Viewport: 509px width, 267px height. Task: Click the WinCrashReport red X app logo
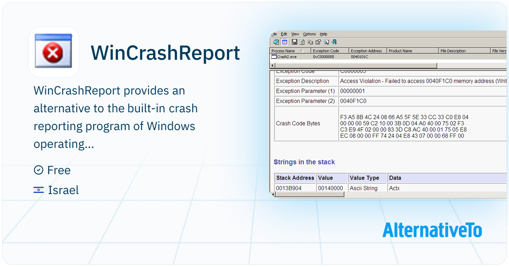(54, 52)
